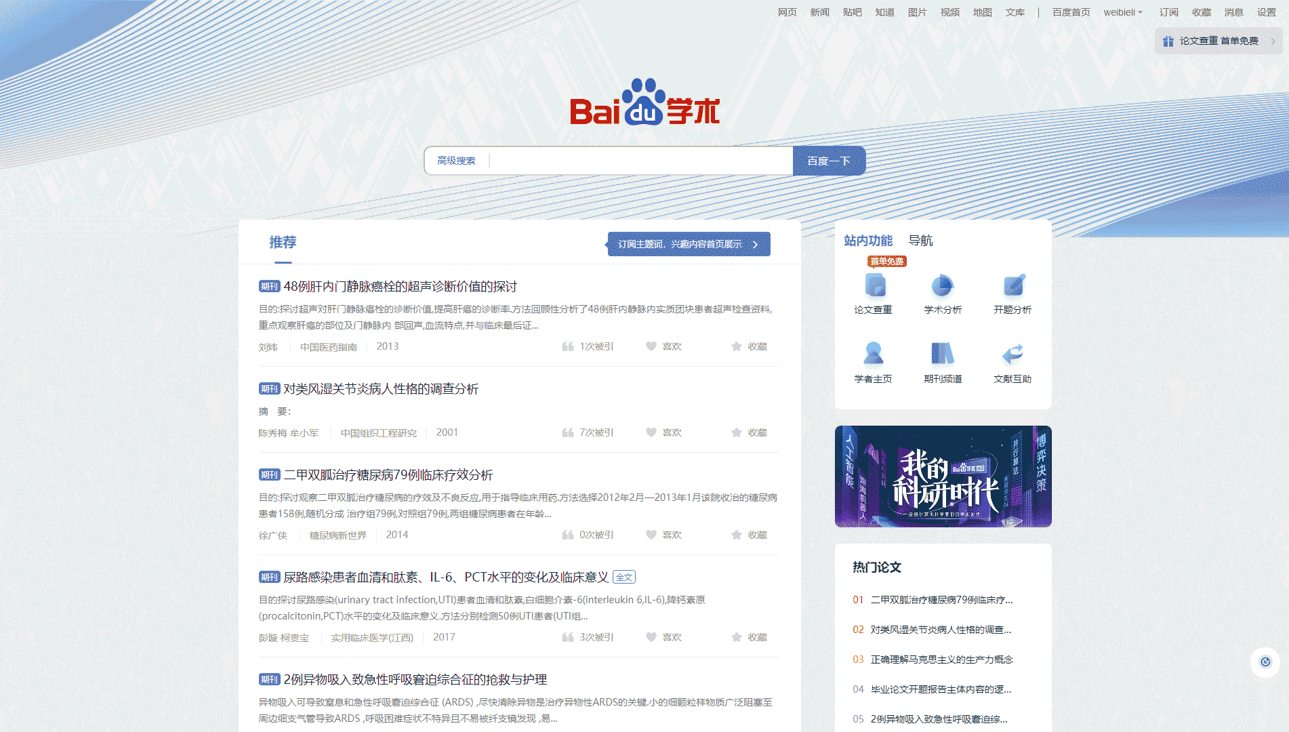Click journal 糖尿病新世界
The image size is (1289, 732).
pyautogui.click(x=337, y=535)
